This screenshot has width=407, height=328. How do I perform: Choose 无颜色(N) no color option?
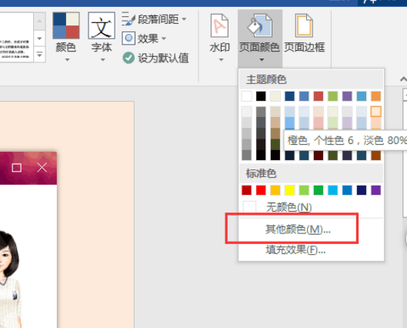[x=311, y=207]
